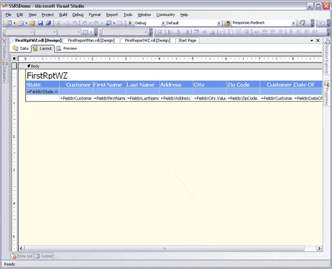The width and height of the screenshot is (332, 269).
Task: Click the horizontal scrollbar in design area
Action: click(166, 248)
